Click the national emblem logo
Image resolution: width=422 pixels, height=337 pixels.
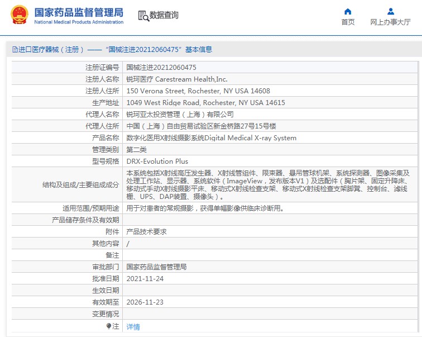pyautogui.click(x=19, y=15)
